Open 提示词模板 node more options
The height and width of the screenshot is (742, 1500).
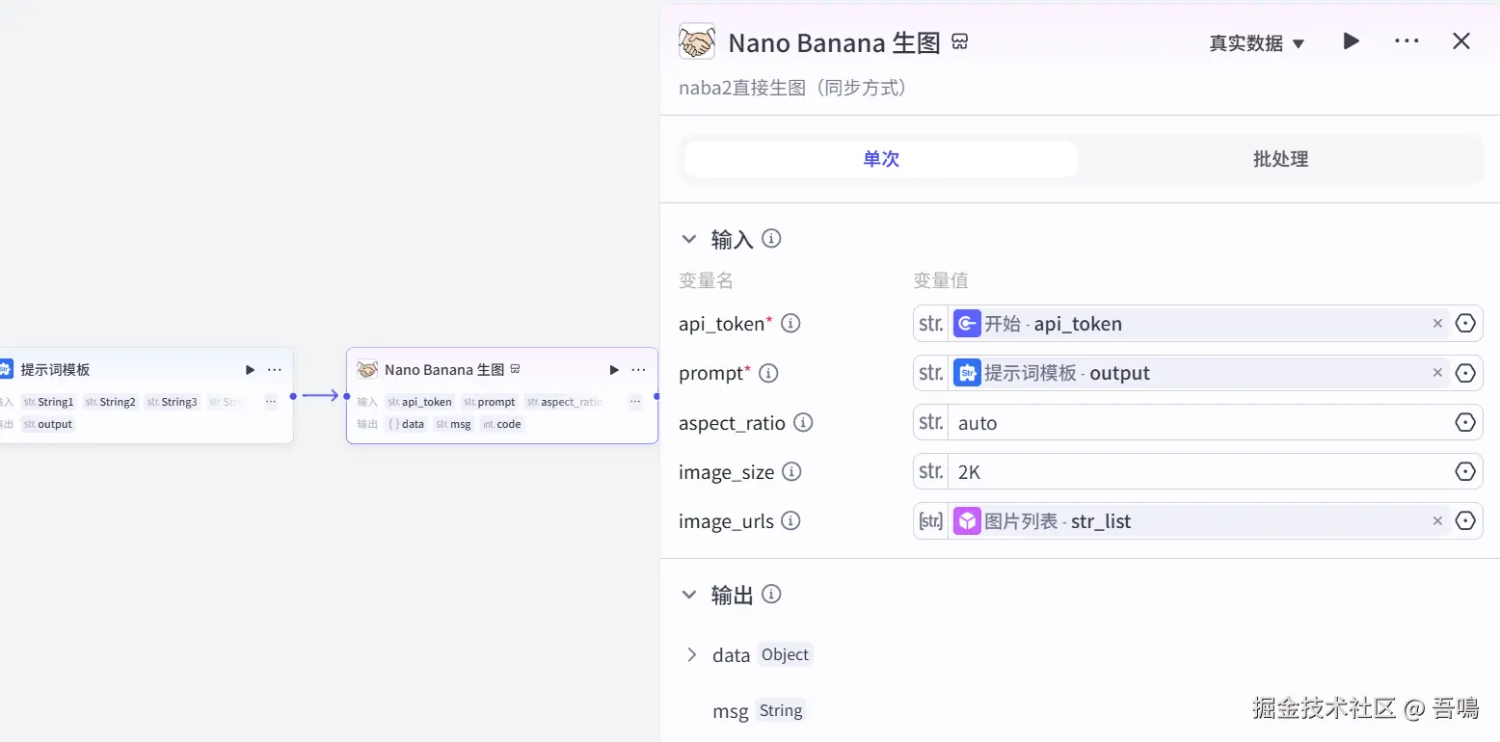(x=275, y=370)
